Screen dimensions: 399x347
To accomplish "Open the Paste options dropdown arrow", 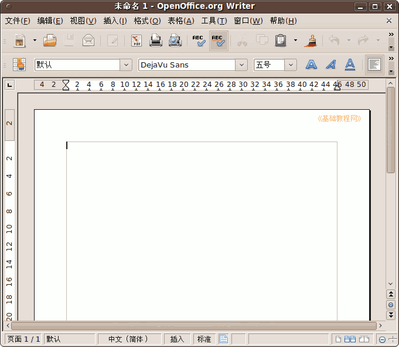I will click(295, 41).
